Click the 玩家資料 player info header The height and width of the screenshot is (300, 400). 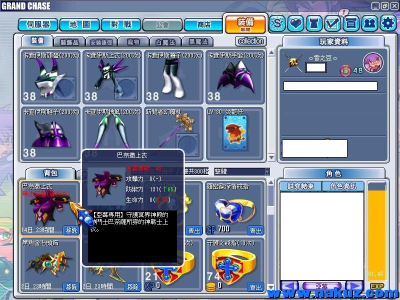333,41
